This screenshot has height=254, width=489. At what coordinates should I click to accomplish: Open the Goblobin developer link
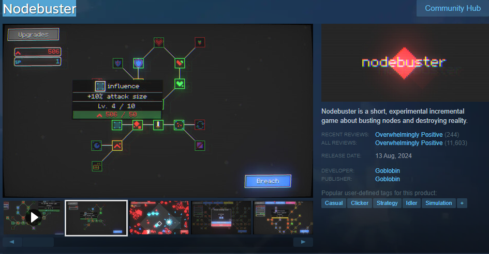(x=388, y=170)
